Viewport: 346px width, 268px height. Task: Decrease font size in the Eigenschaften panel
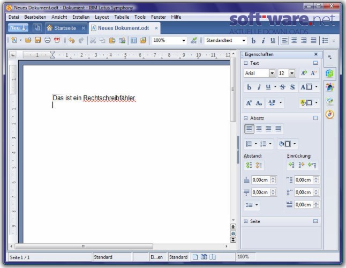point(313,73)
